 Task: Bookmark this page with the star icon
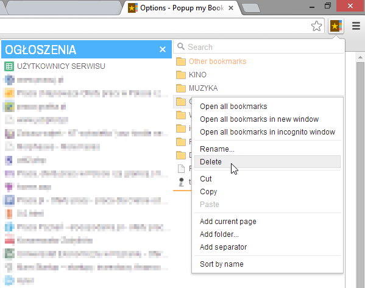click(316, 26)
